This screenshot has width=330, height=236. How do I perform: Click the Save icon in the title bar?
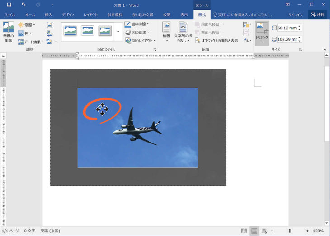9,5
